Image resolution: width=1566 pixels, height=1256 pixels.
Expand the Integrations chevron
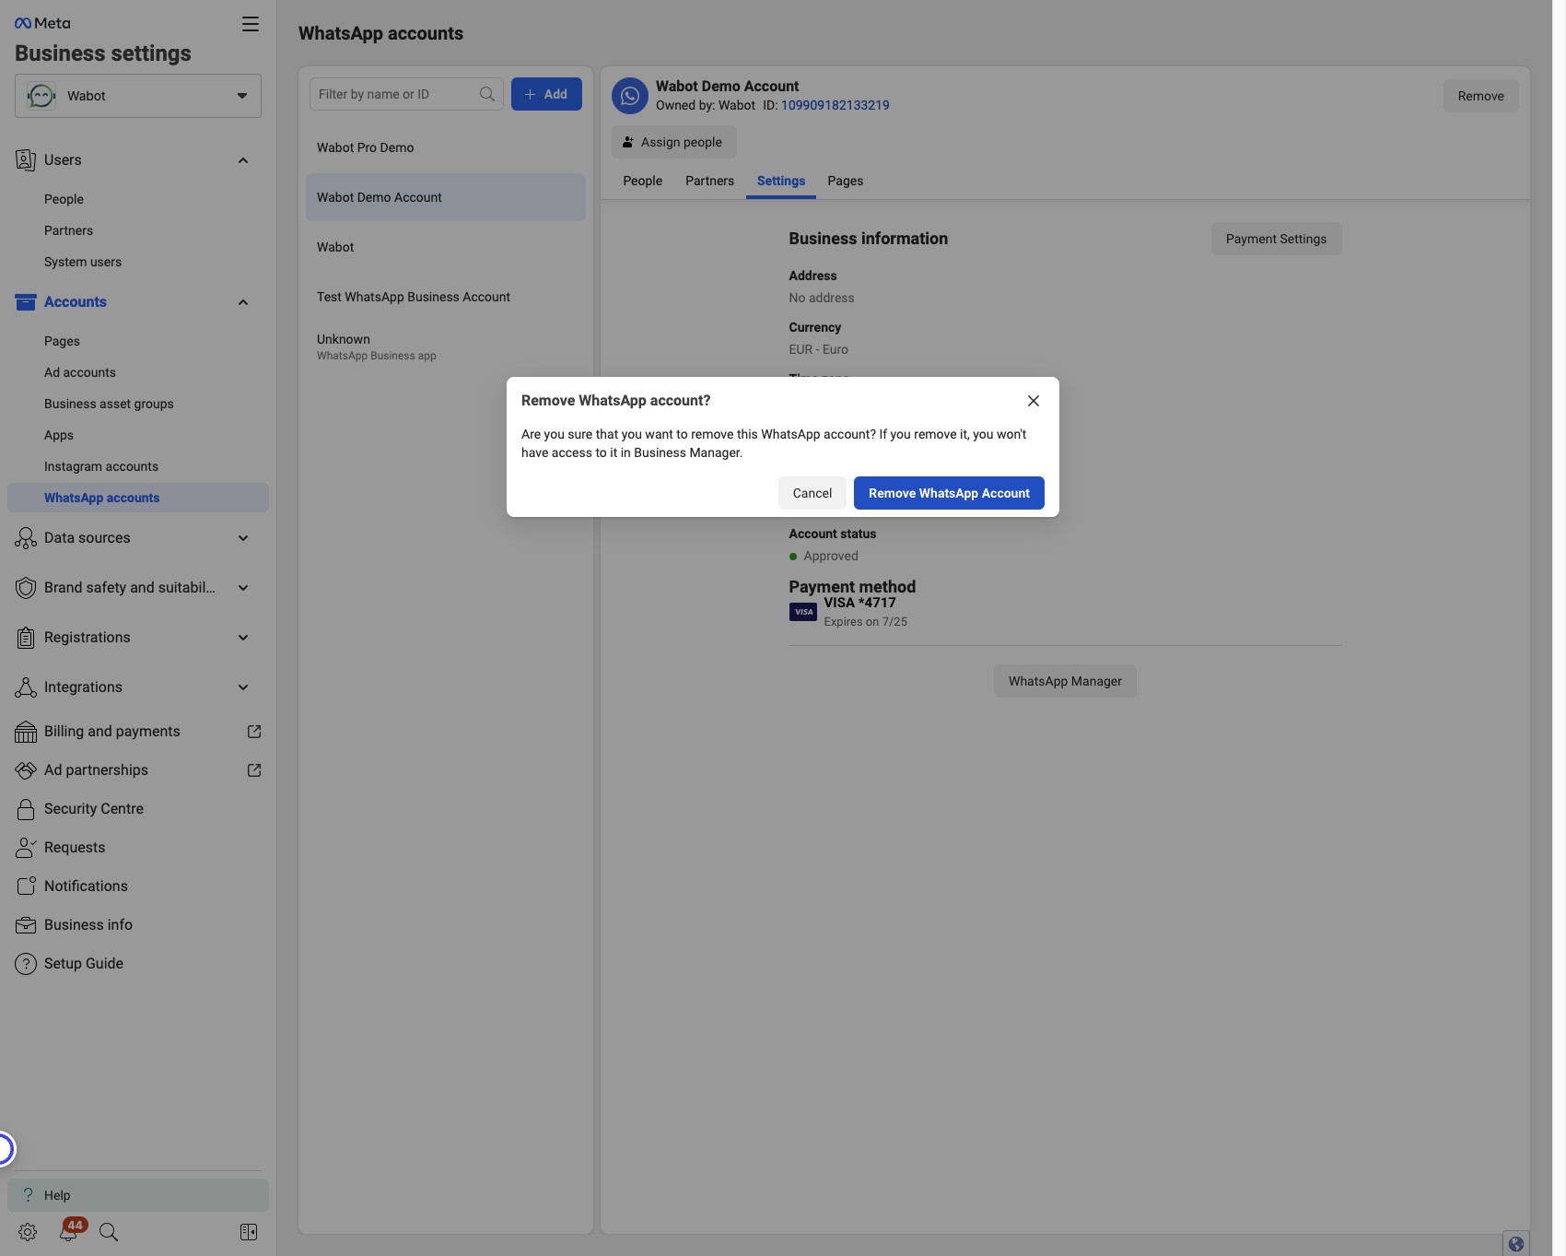[243, 687]
